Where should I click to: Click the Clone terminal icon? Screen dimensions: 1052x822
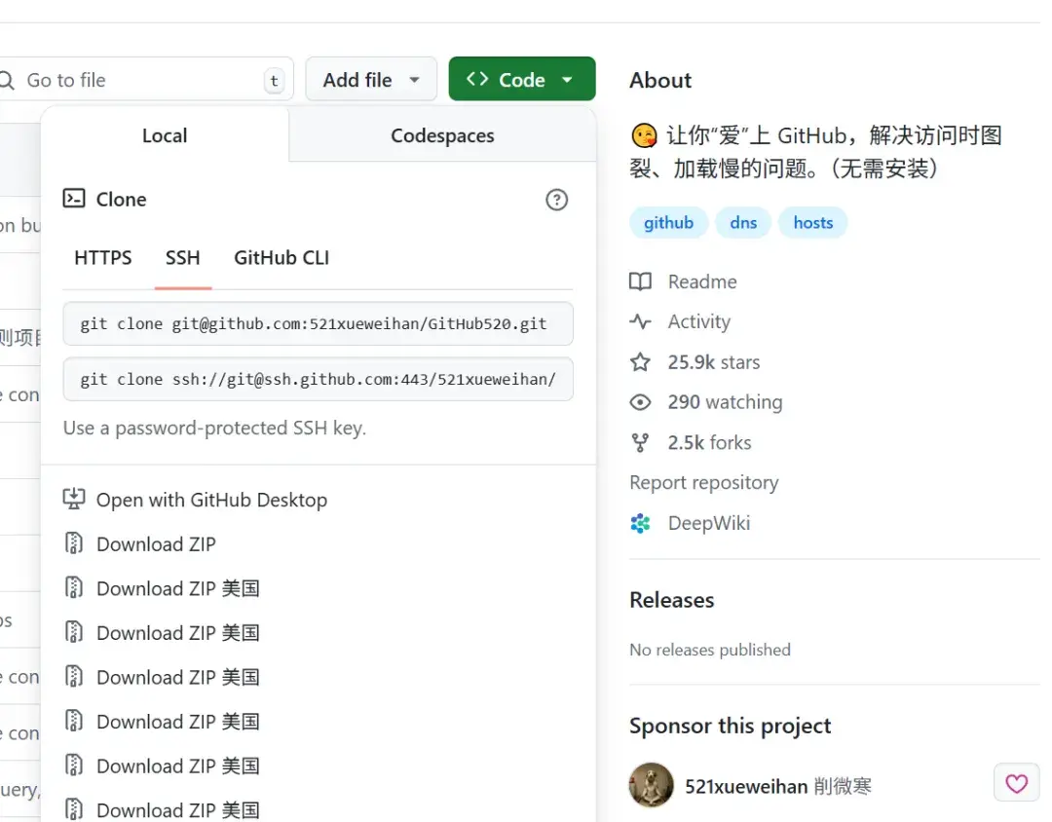(x=74, y=199)
